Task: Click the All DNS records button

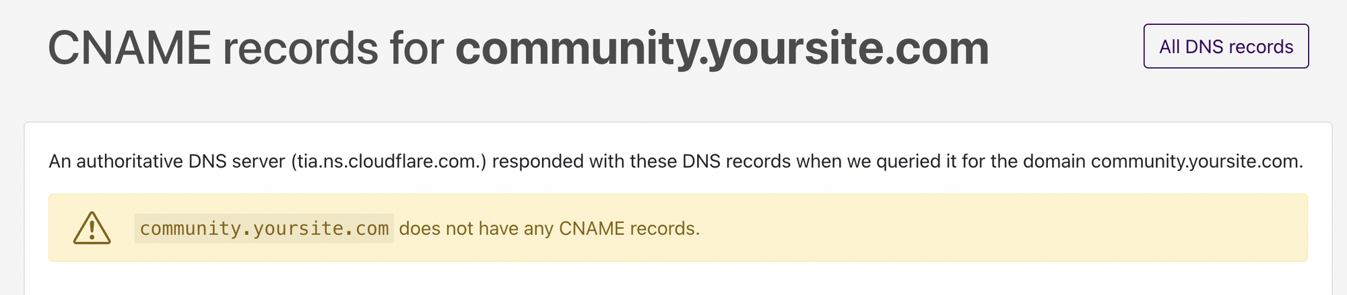Action: 1226,46
